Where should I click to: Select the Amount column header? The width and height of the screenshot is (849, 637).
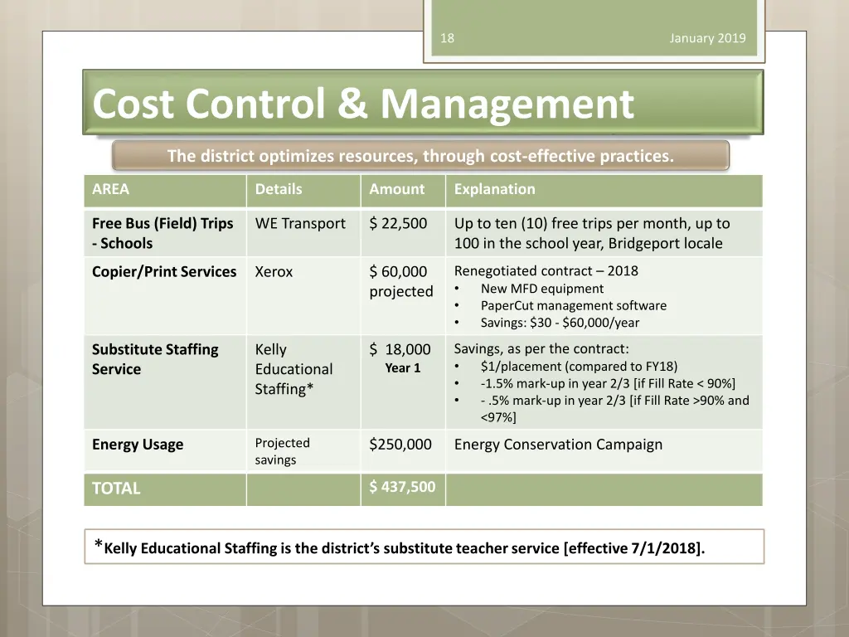[x=396, y=189]
